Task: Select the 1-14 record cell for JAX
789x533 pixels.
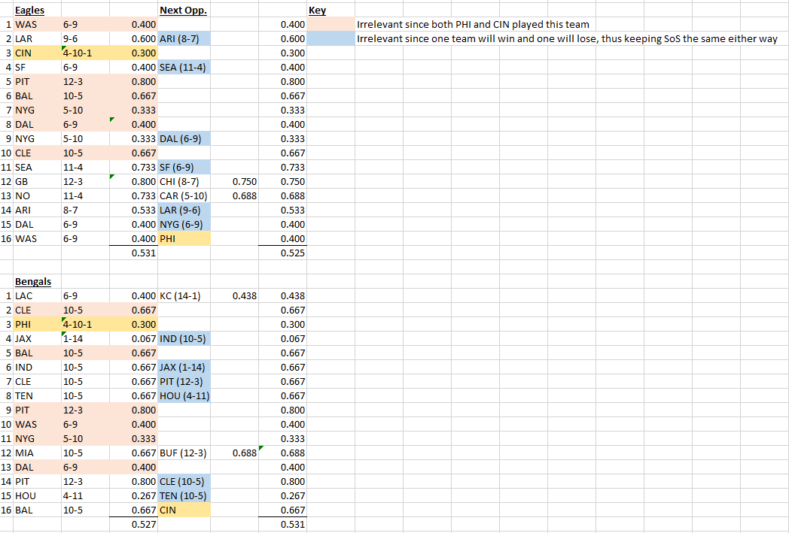Action: point(86,338)
